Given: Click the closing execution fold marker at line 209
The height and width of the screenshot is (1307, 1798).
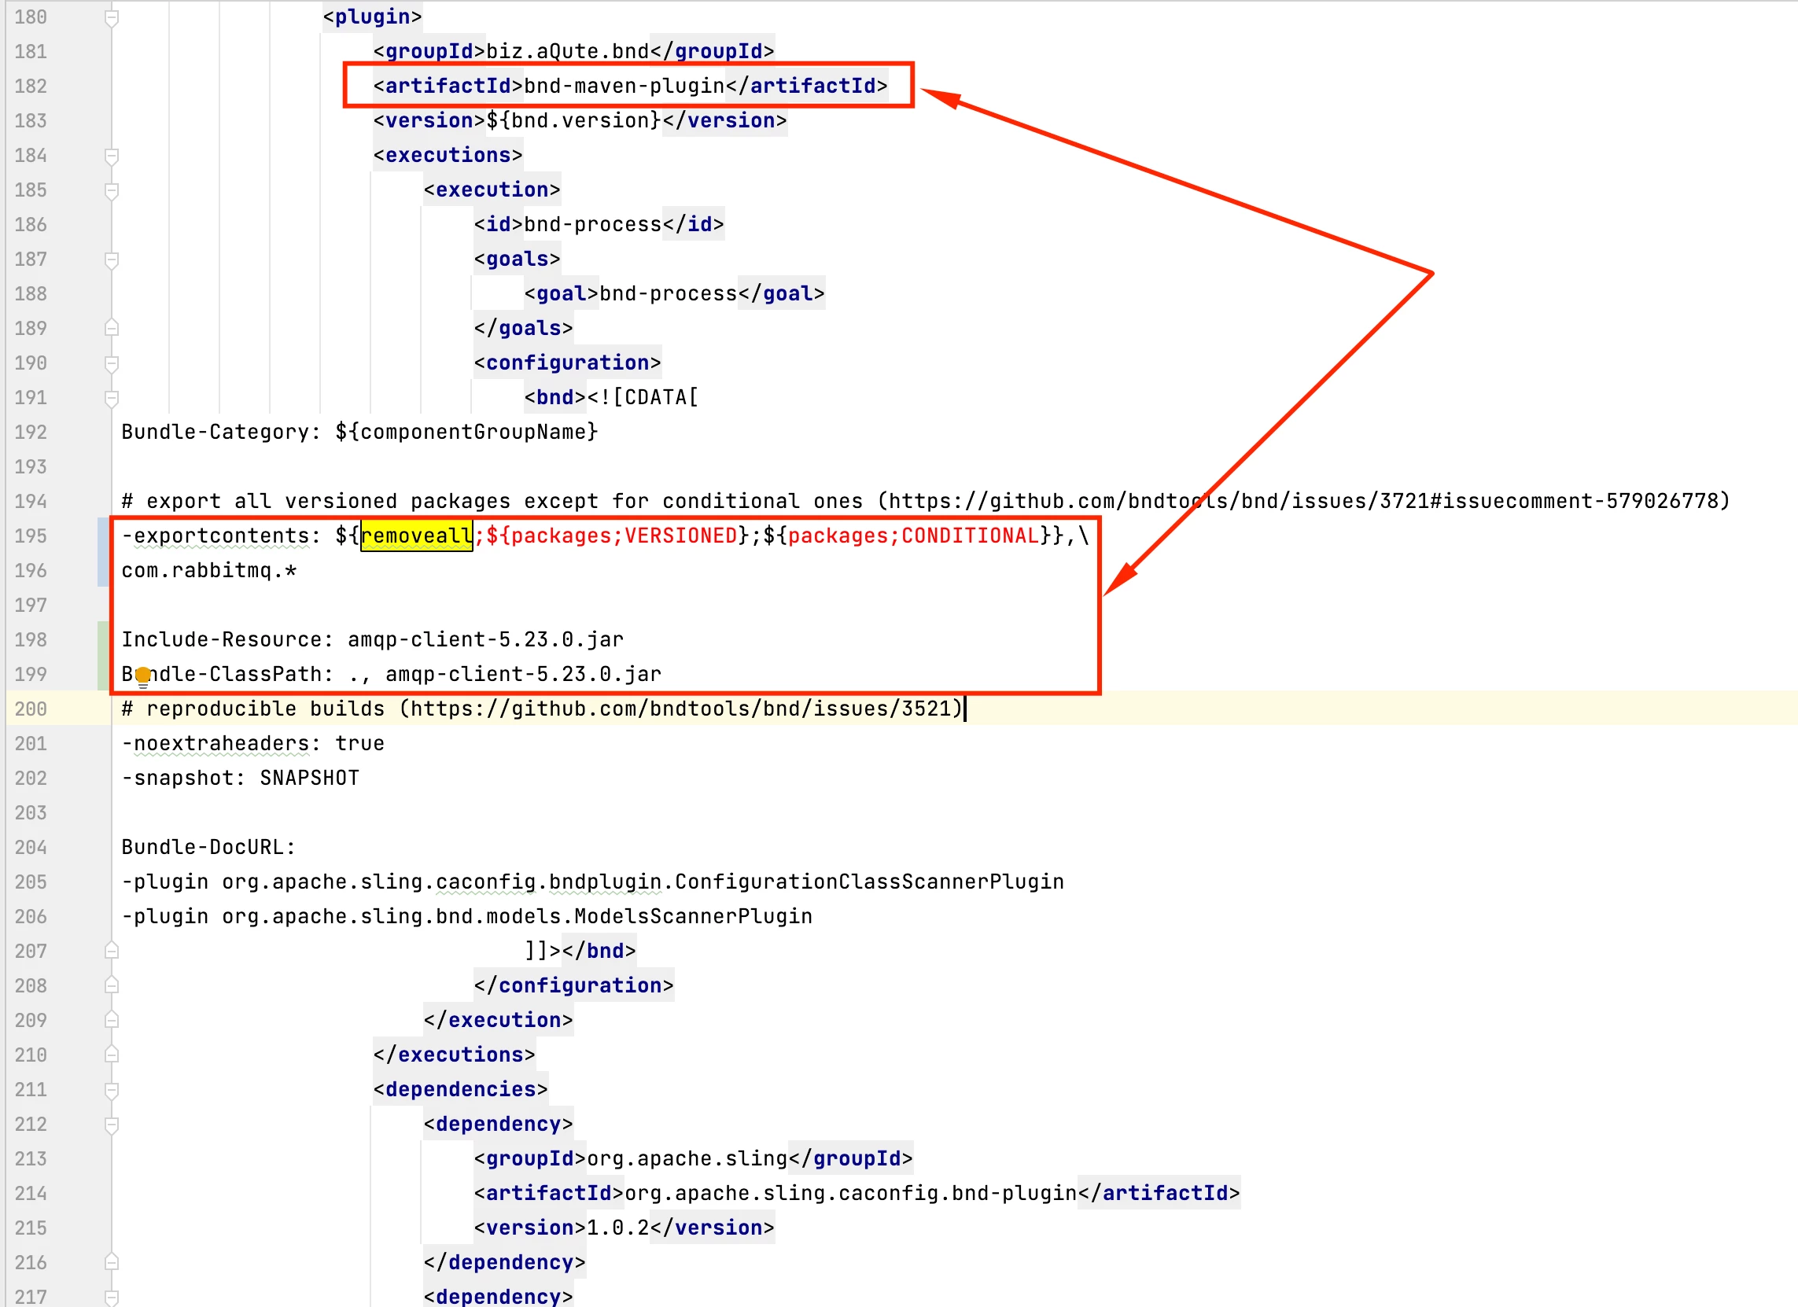Looking at the screenshot, I should point(112,1020).
